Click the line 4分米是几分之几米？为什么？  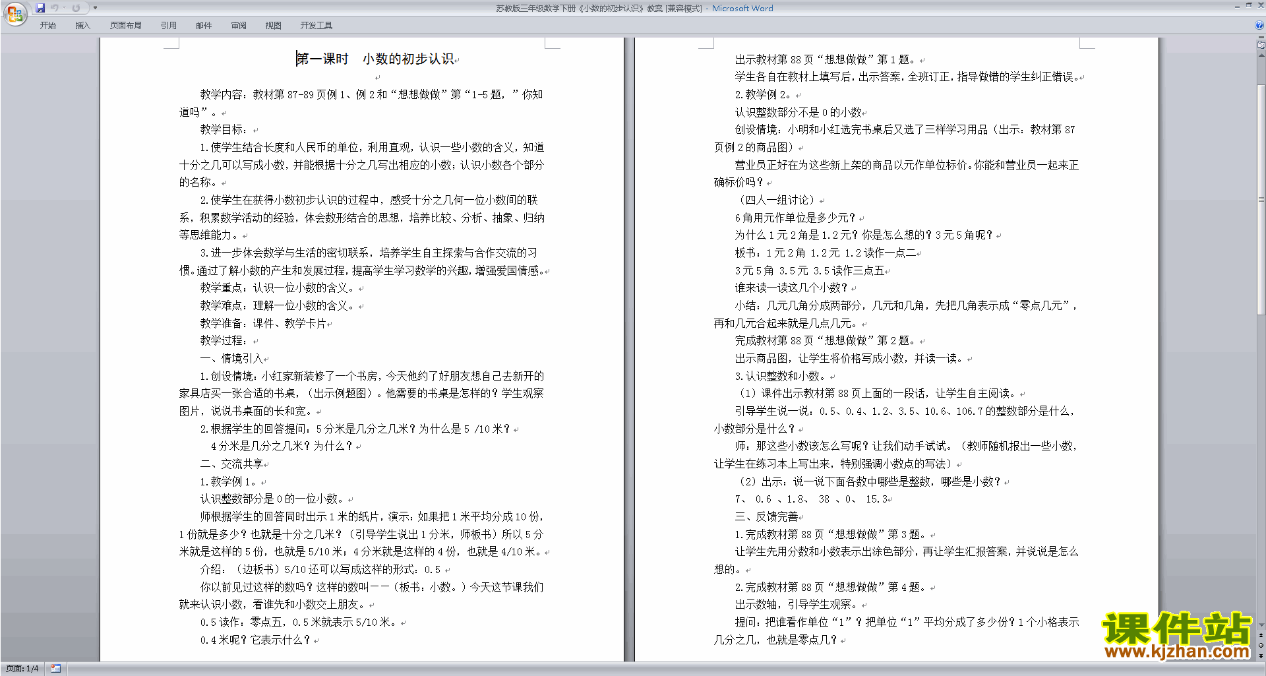[282, 446]
